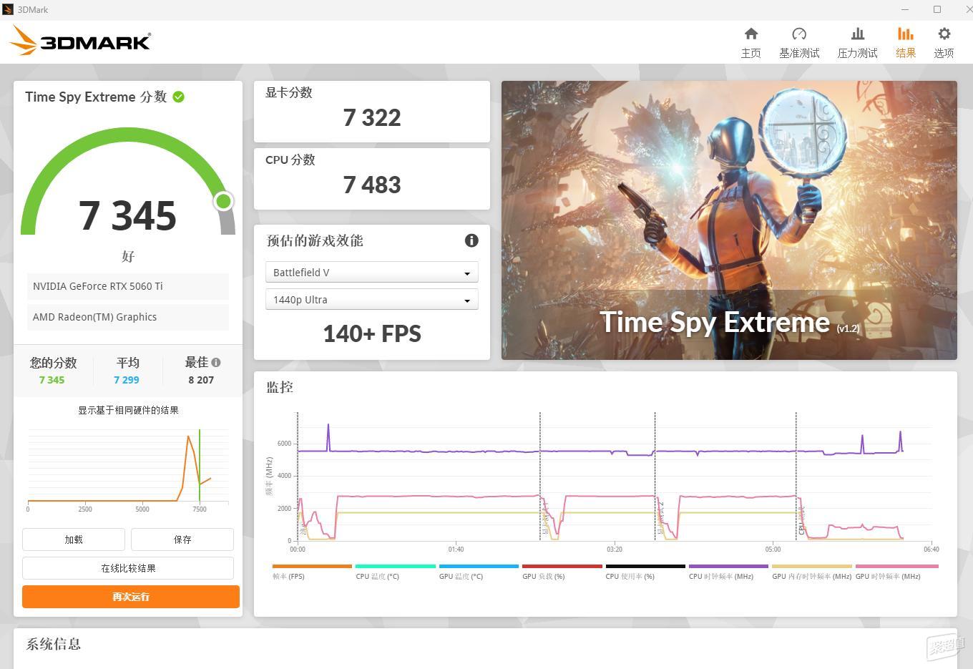Click the Time Spy Extreme preview image
Viewport: 973px width, 669px height.
729,220
